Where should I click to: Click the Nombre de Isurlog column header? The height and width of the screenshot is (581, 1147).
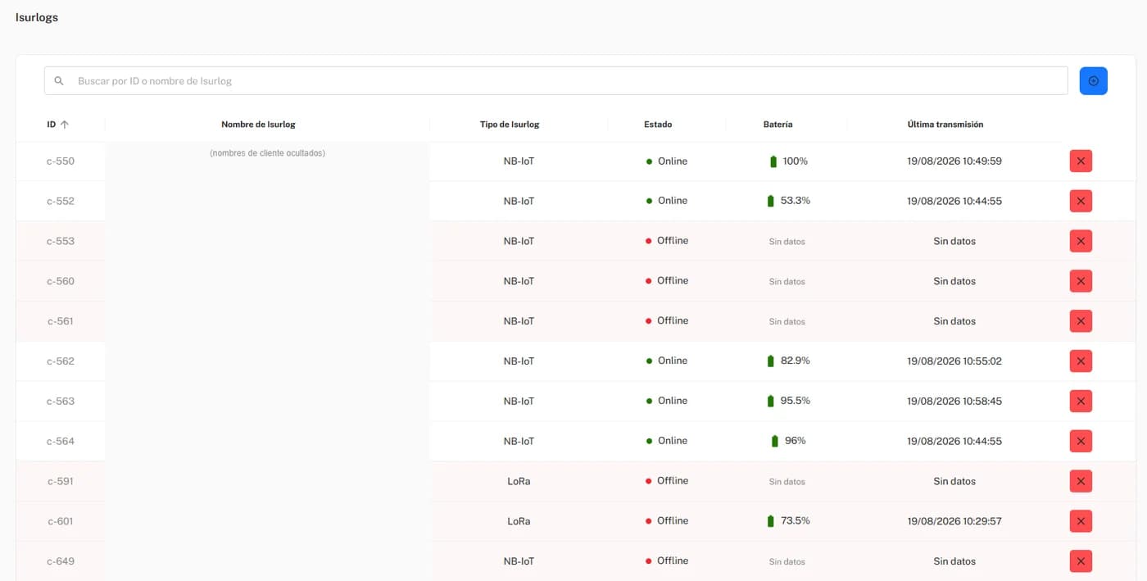pos(258,125)
